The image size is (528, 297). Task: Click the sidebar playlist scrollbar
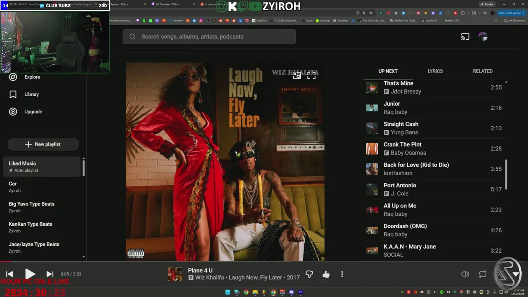pyautogui.click(x=83, y=167)
